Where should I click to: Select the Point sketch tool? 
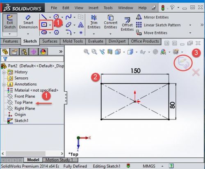pos(81,33)
